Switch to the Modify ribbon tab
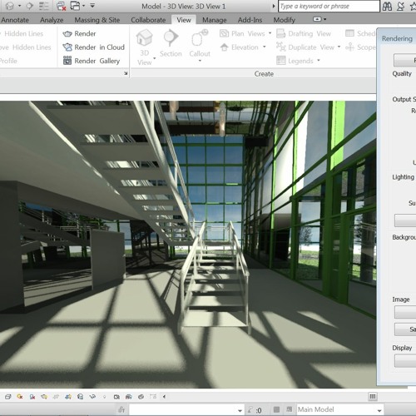 285,20
